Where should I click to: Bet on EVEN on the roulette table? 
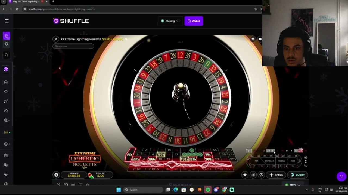pos(154,169)
